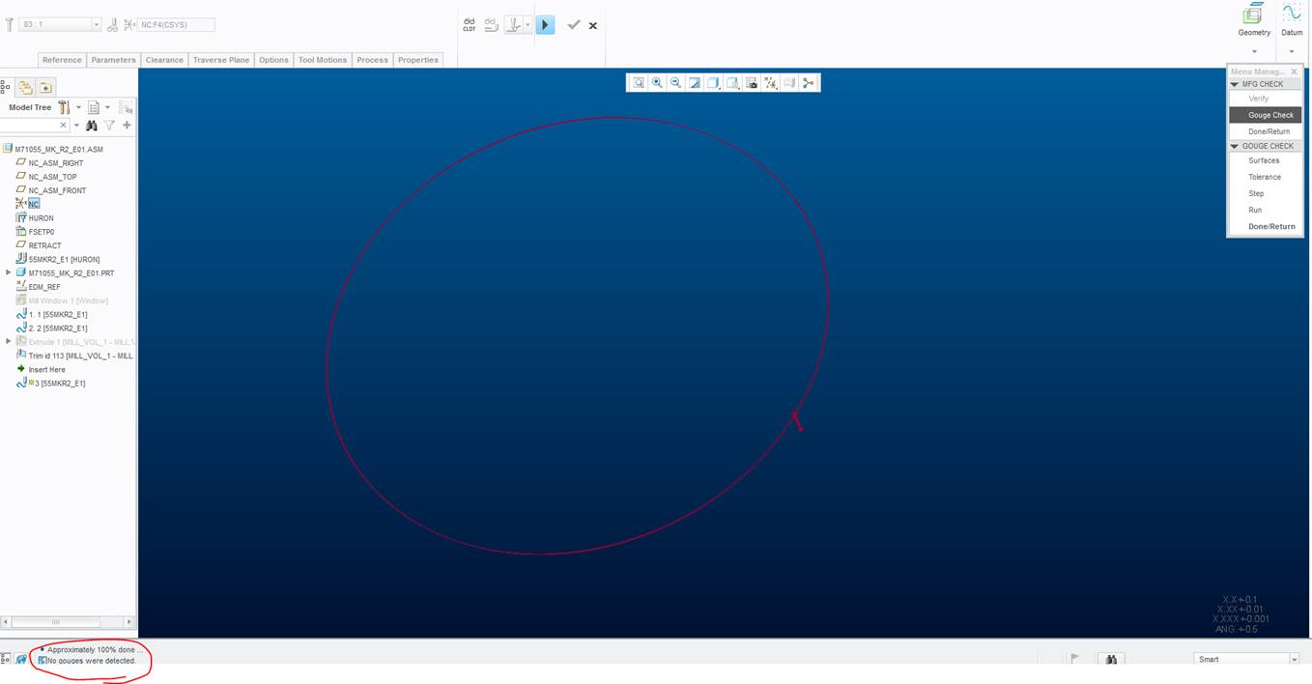1312x684 pixels.
Task: Accept the sequence with the checkmark icon
Action: point(574,25)
